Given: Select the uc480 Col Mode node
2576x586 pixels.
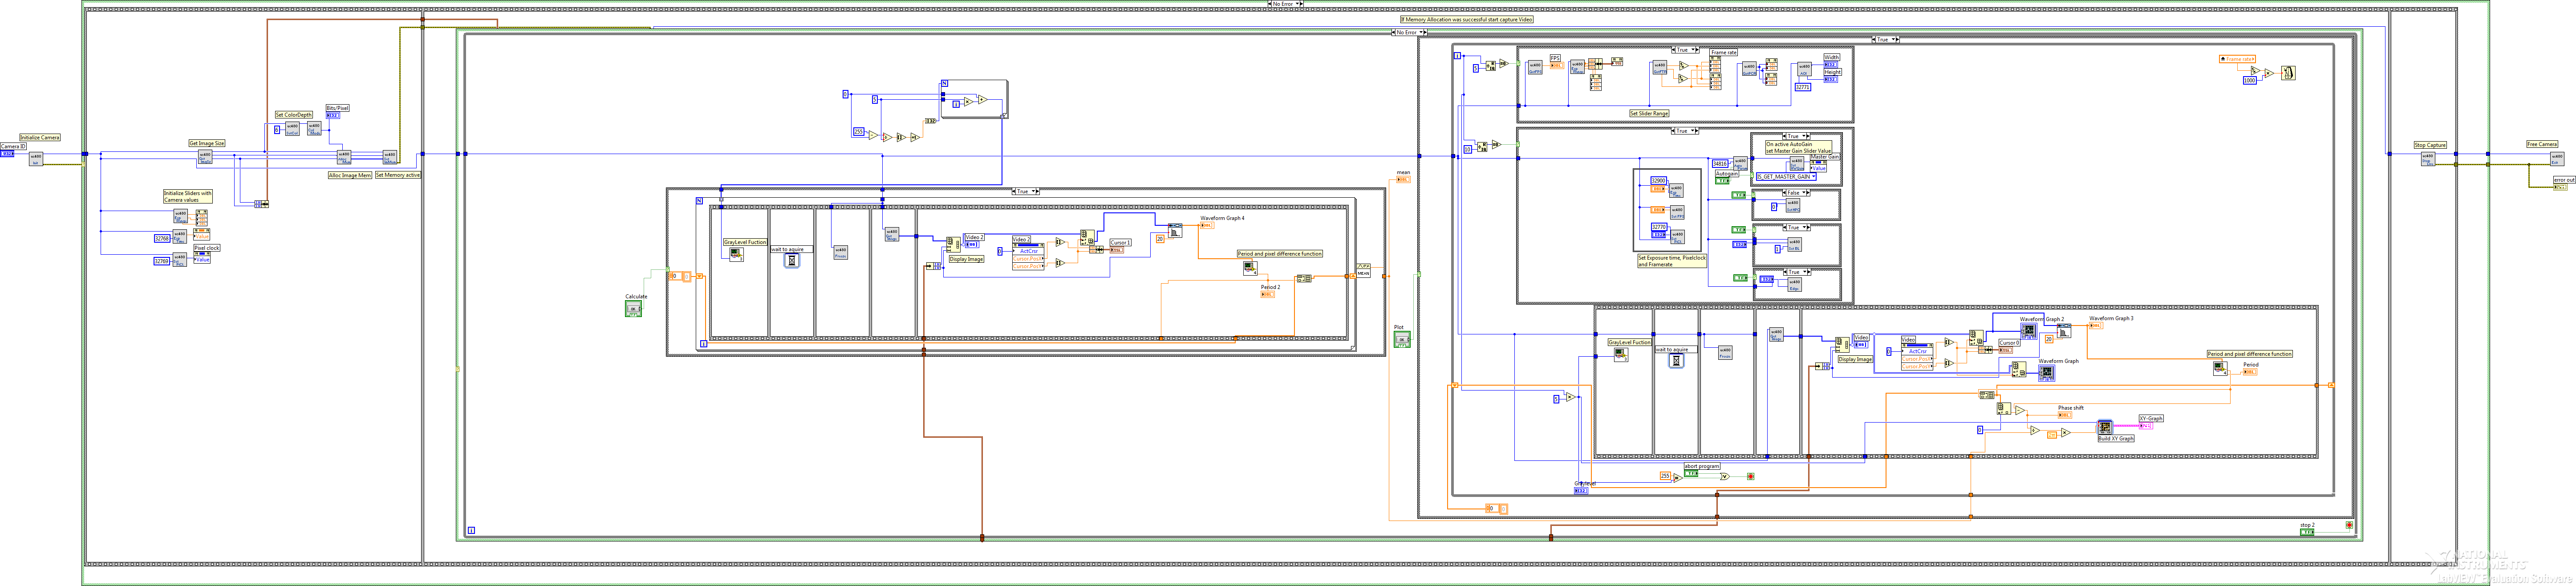Looking at the screenshot, I should [314, 128].
